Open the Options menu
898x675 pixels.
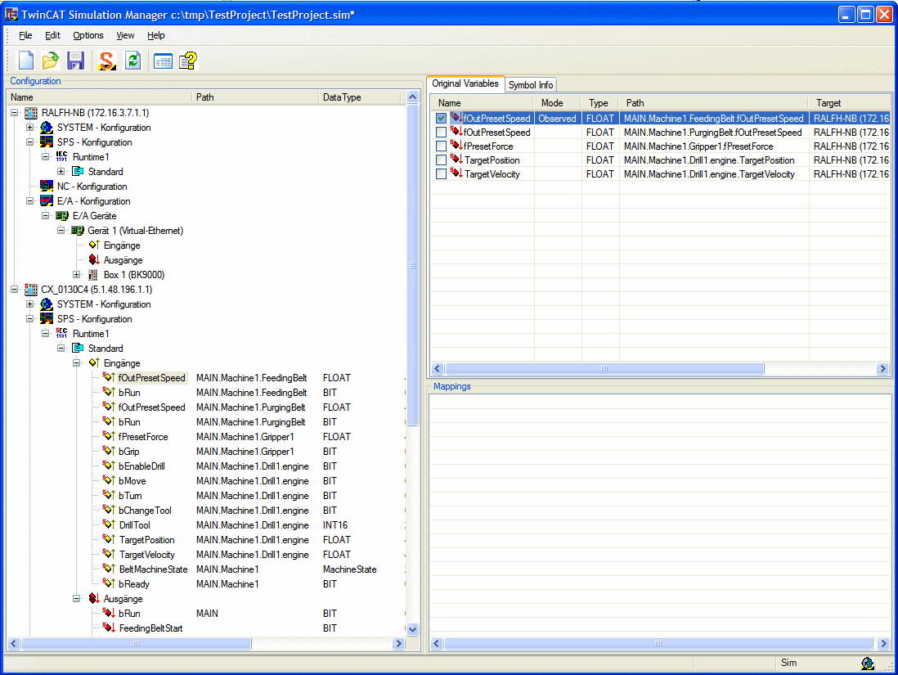88,35
